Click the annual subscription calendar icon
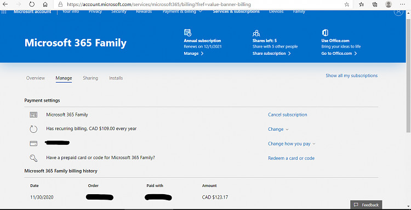This screenshot has height=210, width=411. (187, 33)
